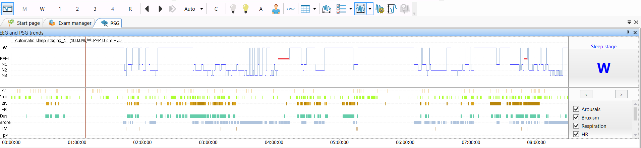This screenshot has height=148, width=641.
Task: Click the lights-on yellow bulb icon
Action: 246,9
